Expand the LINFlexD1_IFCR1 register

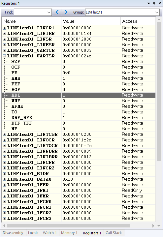click(5, 207)
